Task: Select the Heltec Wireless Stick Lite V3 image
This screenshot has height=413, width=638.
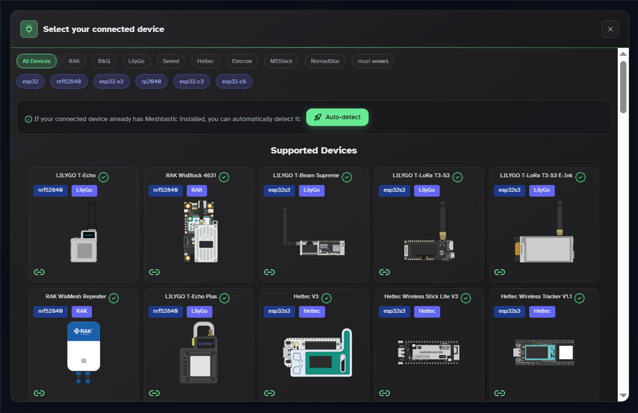Action: [x=429, y=353]
